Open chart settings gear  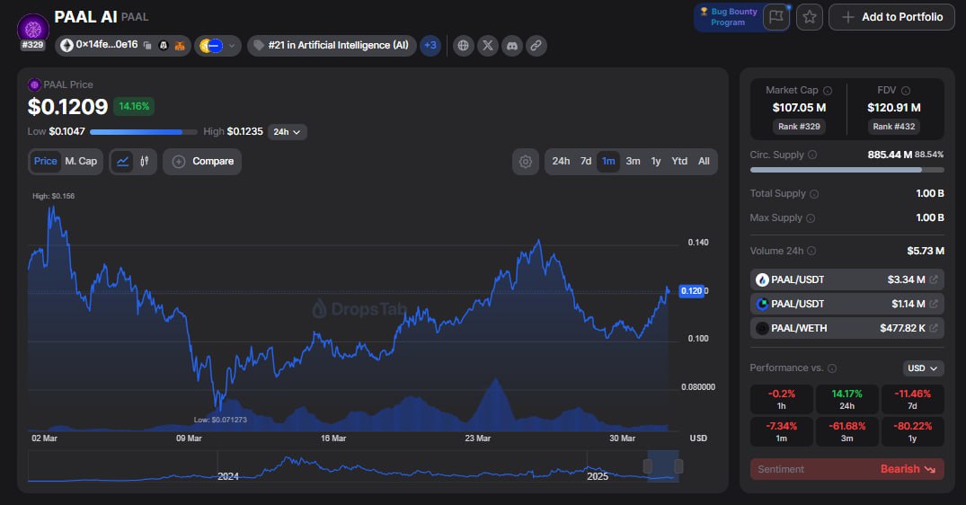526,162
